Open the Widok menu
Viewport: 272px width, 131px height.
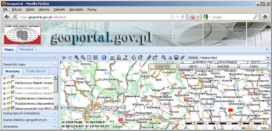(x=30, y=9)
